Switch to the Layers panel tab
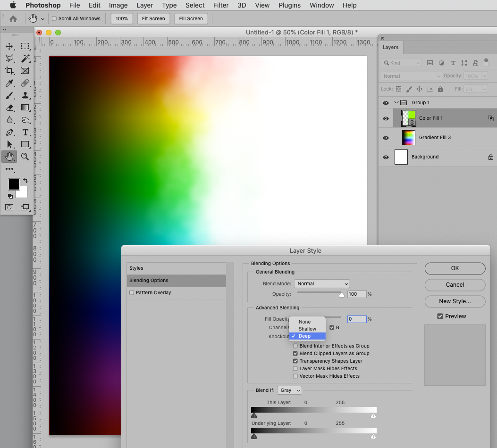The width and height of the screenshot is (497, 448). (x=390, y=47)
